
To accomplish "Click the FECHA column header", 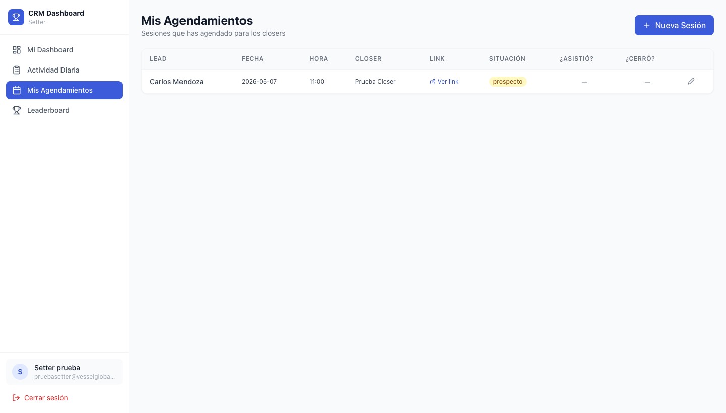I will 253,59.
